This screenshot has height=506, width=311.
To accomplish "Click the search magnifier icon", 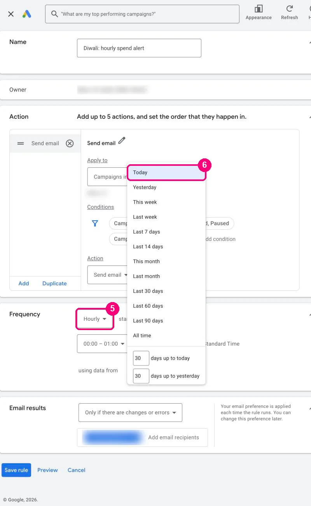I will click(x=54, y=14).
